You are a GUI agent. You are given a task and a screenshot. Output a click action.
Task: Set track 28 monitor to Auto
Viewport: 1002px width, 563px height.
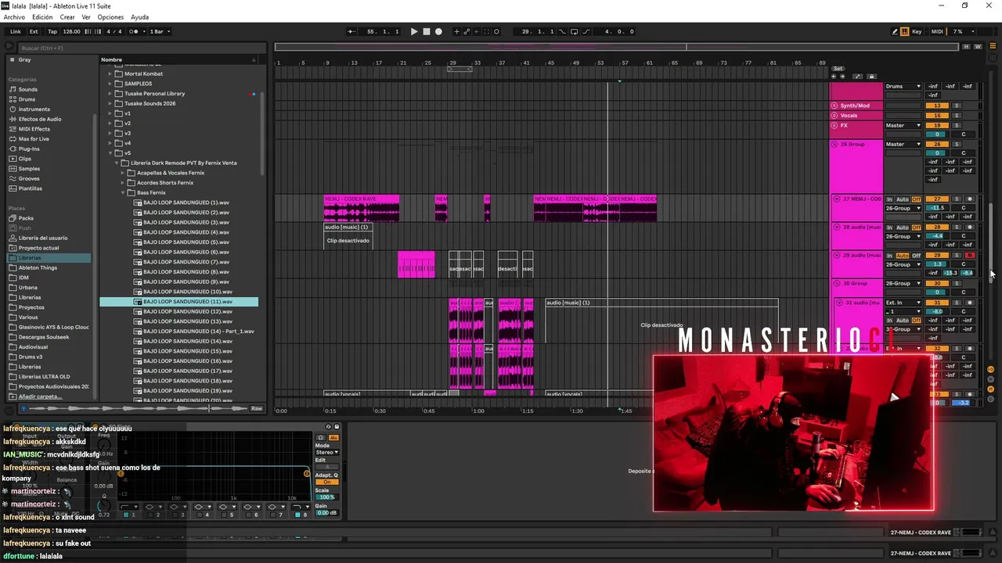[903, 228]
